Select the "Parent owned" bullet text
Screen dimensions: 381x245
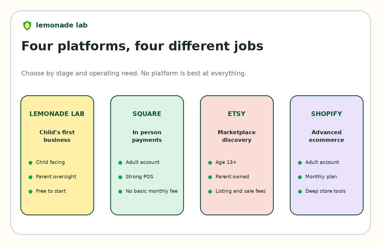coord(232,177)
